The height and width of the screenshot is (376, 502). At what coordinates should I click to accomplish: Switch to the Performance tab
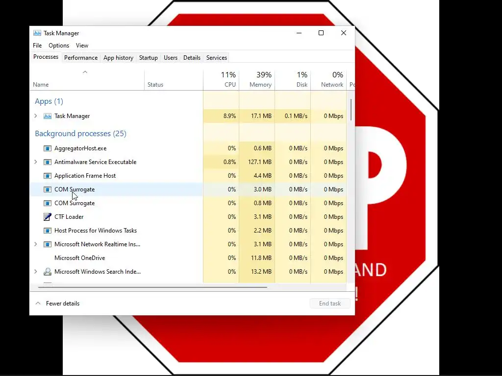pos(81,58)
